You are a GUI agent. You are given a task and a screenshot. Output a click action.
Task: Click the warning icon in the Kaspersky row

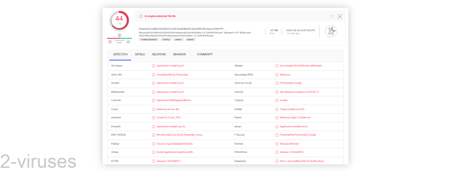coord(277,161)
